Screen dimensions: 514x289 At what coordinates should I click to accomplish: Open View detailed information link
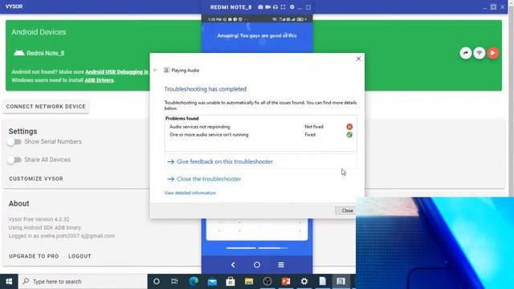pos(190,193)
